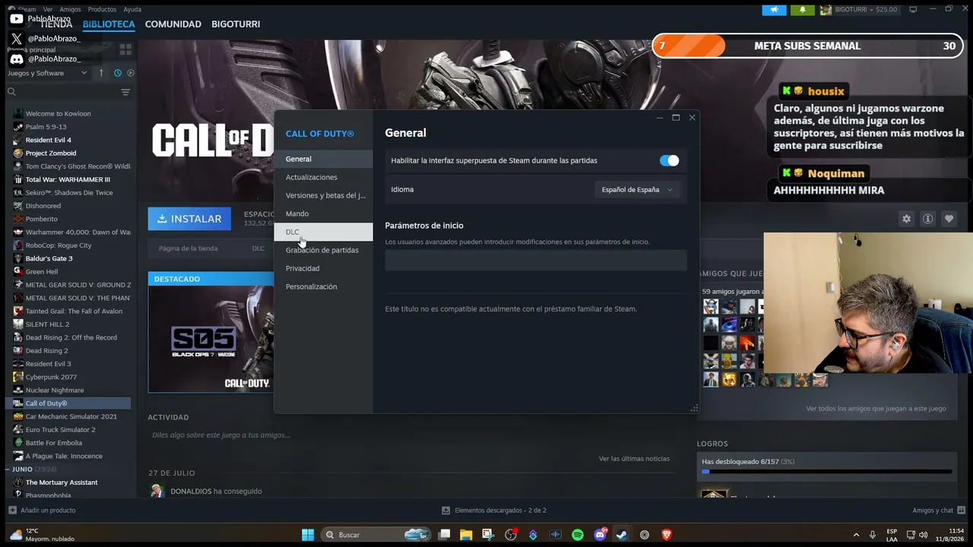Viewport: 973px width, 547px height.
Task: Go to the COMUNIDAD section
Action: (173, 24)
